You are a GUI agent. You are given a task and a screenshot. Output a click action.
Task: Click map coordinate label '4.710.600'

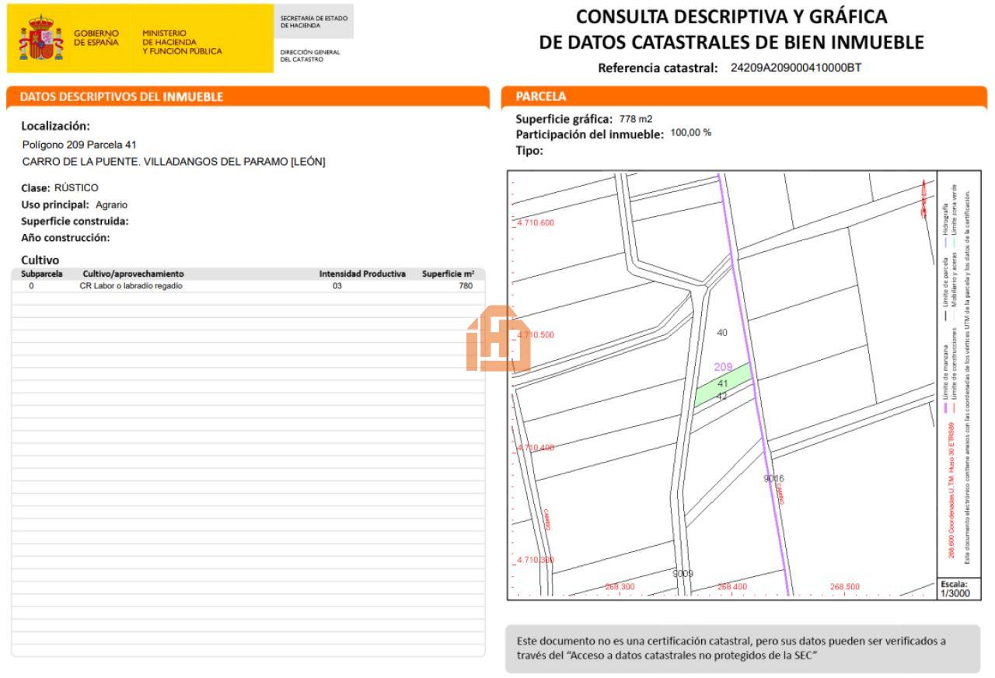[x=536, y=223]
